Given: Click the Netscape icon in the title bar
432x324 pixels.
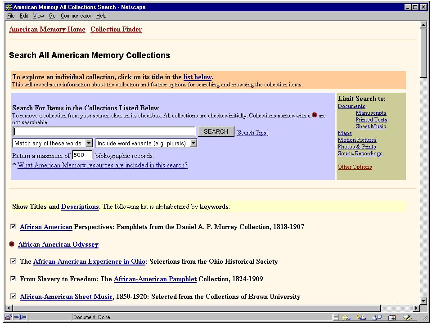Looking at the screenshot, I should [x=9, y=7].
